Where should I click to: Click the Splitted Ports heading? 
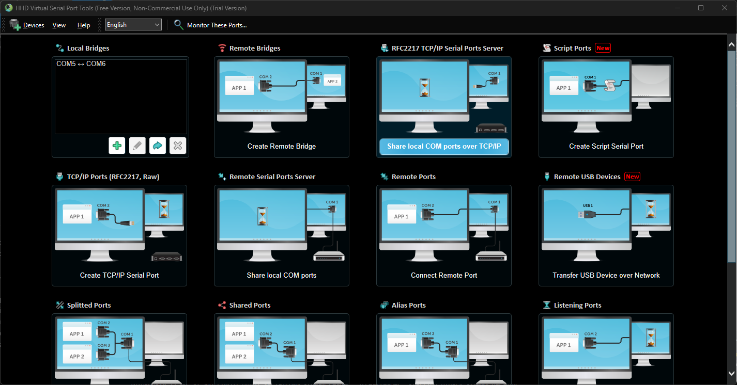pos(89,305)
